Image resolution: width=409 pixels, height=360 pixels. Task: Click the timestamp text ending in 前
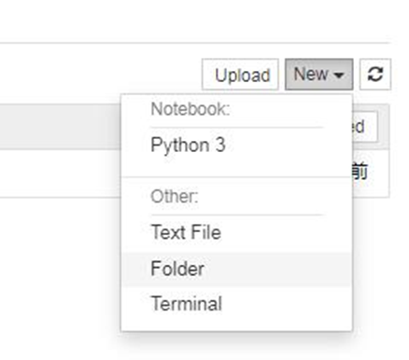[x=360, y=172]
